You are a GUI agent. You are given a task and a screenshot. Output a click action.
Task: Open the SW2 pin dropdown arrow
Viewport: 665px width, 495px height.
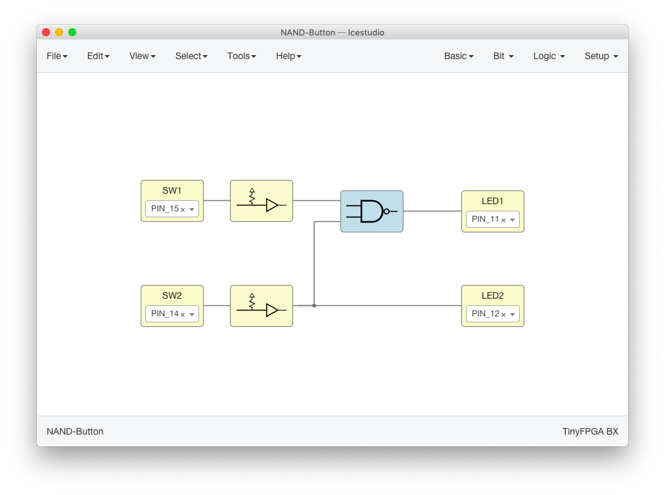point(192,315)
